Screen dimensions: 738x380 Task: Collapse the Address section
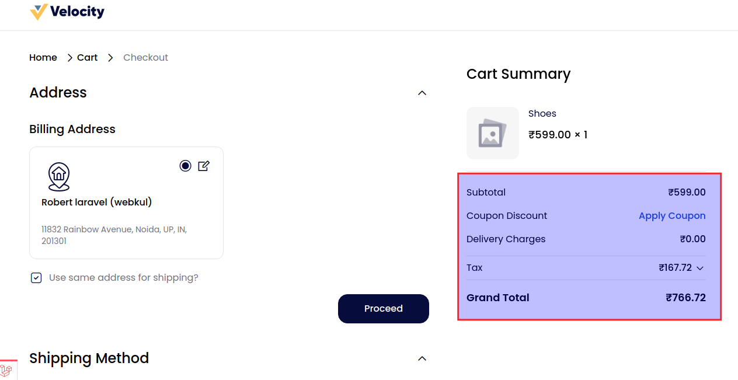click(x=422, y=93)
